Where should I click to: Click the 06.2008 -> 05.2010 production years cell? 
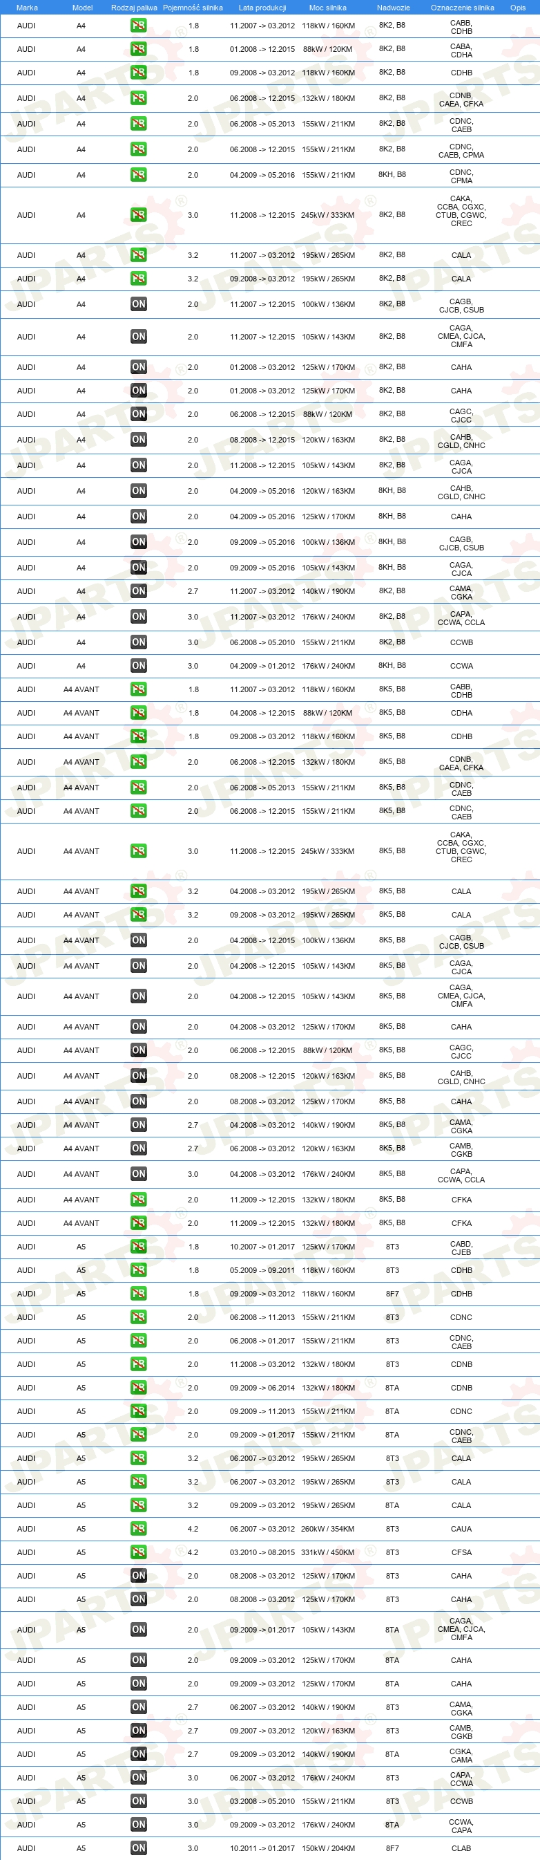pos(262,642)
